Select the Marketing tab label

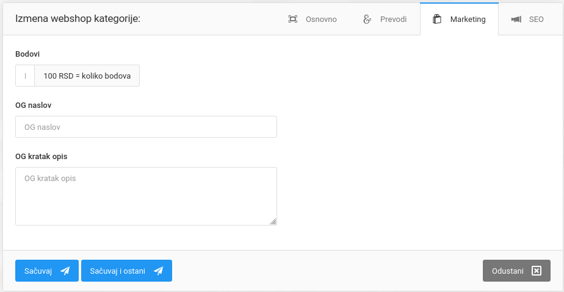[x=468, y=20]
